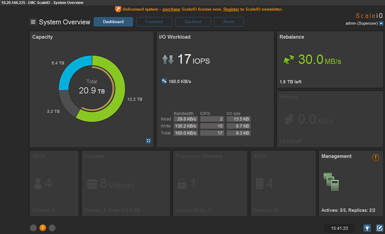385x234 pixels.
Task: Click the Total 20.9 TB capacity center
Action: click(92, 87)
